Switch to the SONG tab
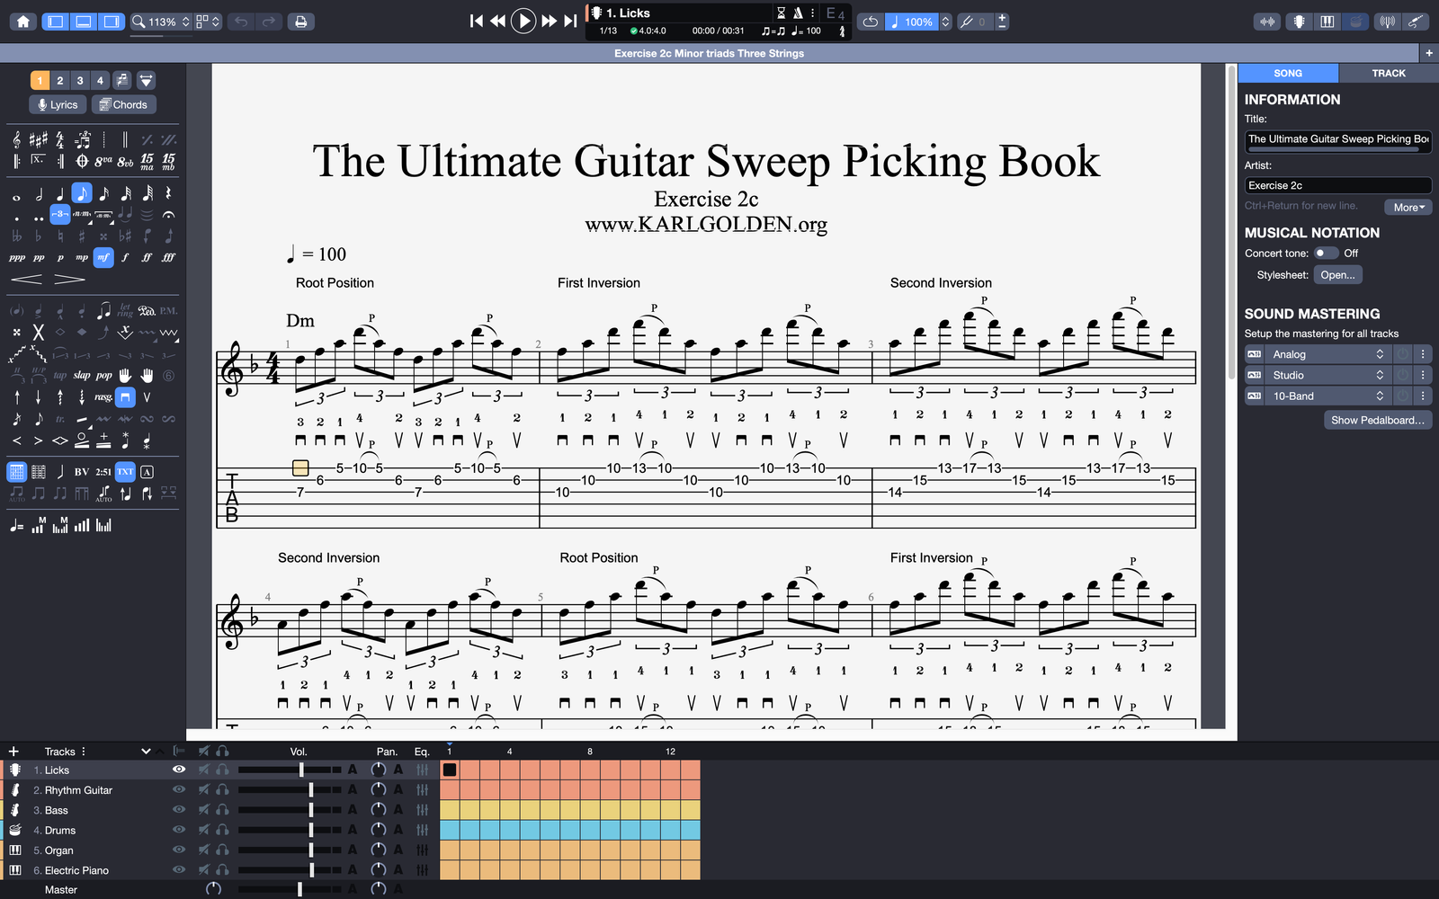This screenshot has height=899, width=1439. 1287,74
